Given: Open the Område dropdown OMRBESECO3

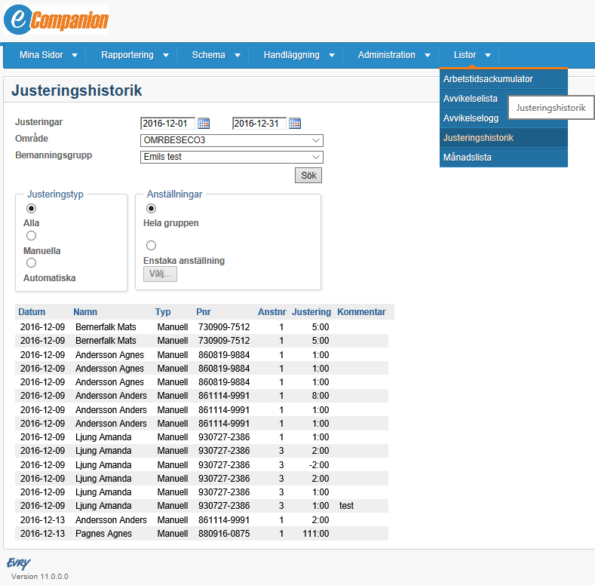Looking at the screenshot, I should [232, 140].
